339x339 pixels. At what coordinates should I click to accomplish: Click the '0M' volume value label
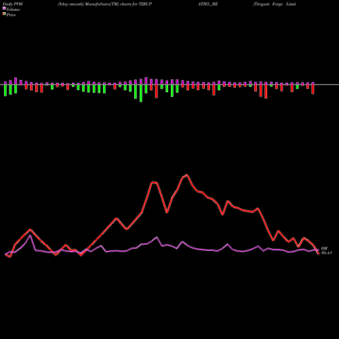324,248
